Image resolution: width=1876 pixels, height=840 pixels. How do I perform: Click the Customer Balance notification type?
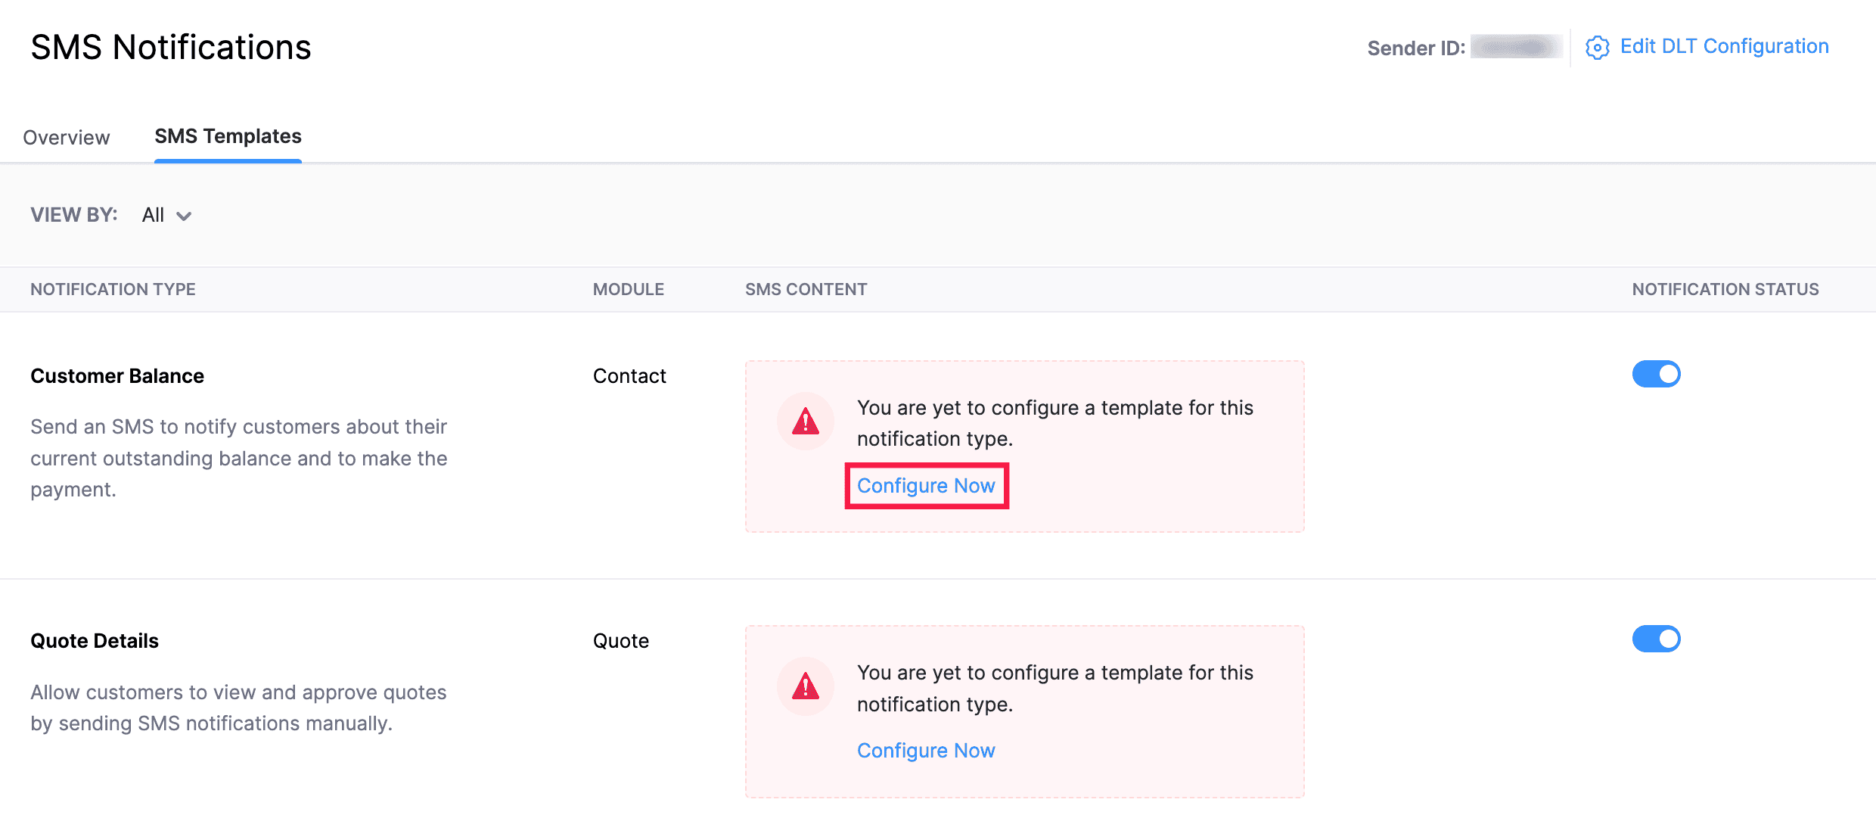click(116, 375)
